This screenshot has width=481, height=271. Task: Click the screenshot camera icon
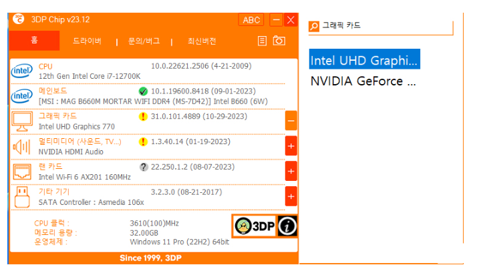(279, 41)
